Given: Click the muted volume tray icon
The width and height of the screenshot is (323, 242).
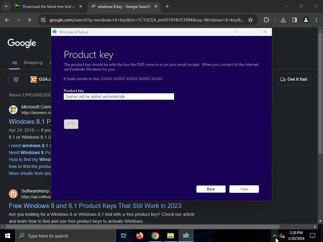Looking at the screenshot, I should point(282,236).
